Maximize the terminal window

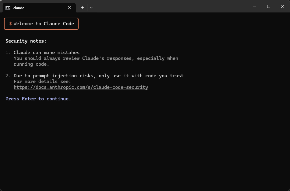point(269,6)
